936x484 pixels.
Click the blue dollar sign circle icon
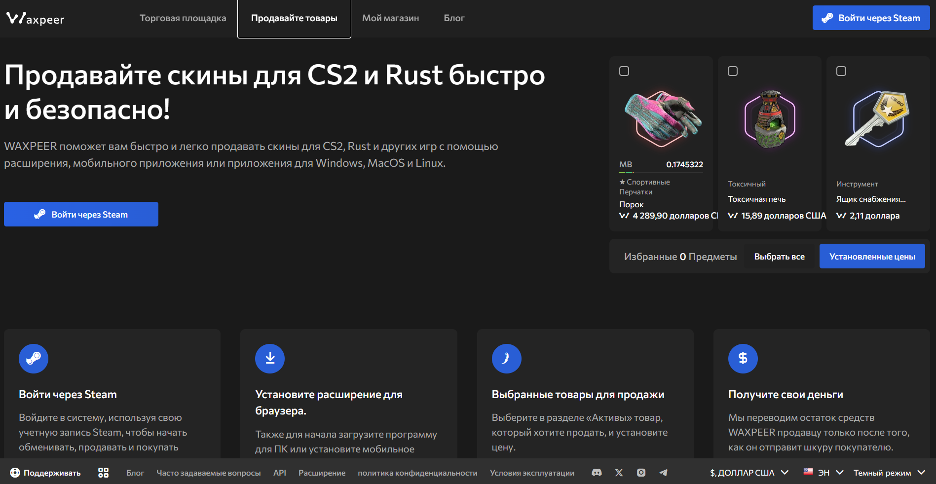coord(743,359)
